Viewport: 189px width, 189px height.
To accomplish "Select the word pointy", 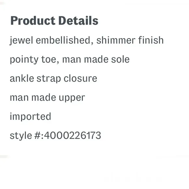I will (24, 60).
